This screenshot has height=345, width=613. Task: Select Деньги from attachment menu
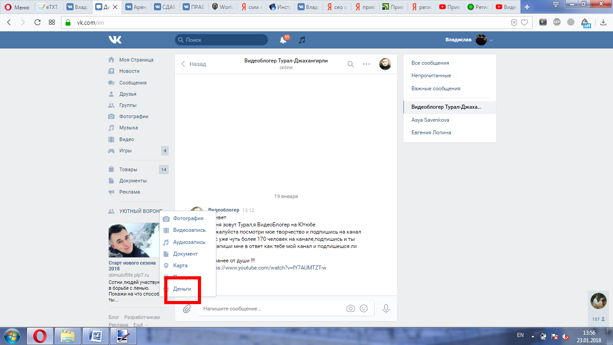tap(182, 289)
